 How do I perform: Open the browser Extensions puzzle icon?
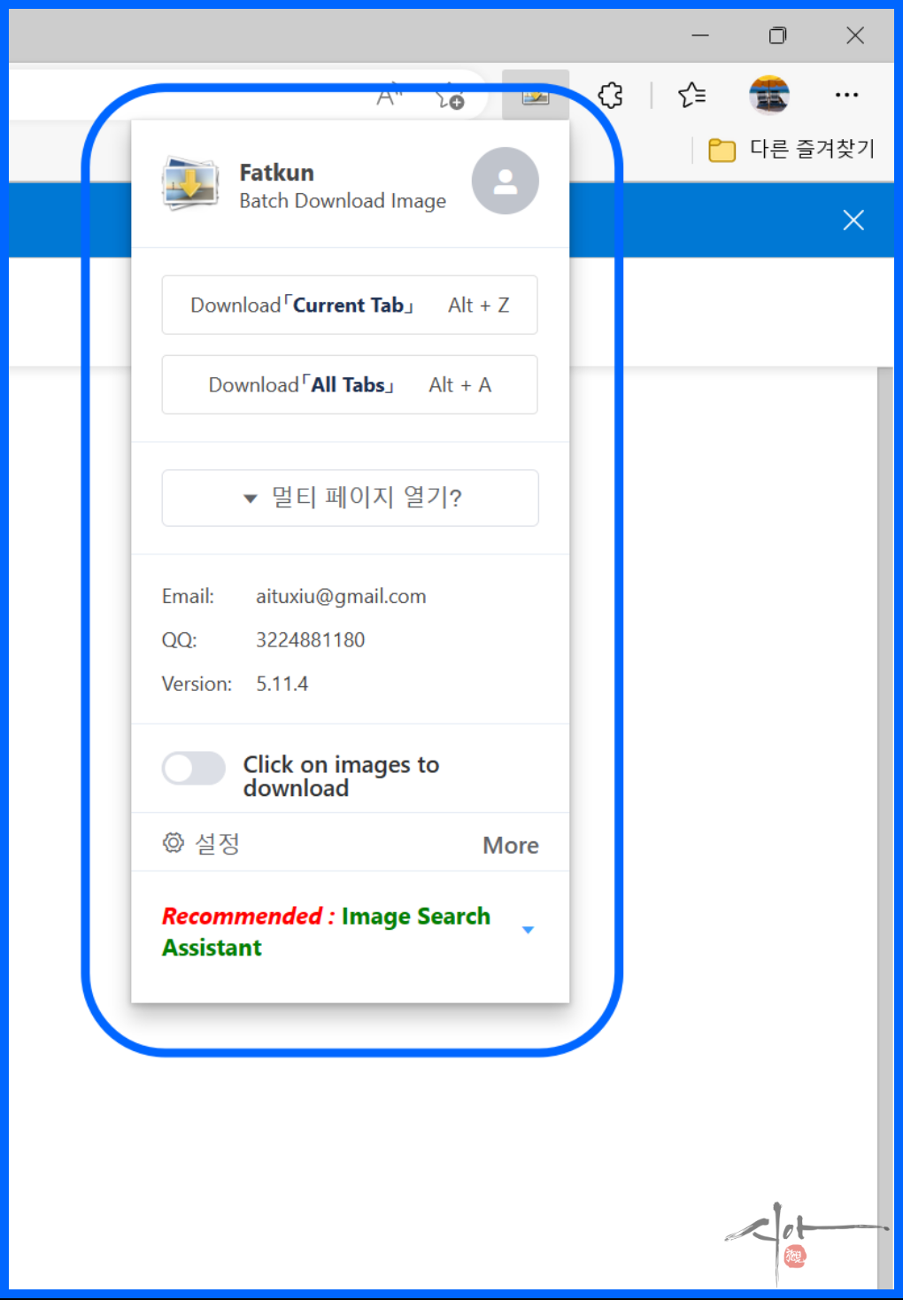[x=611, y=95]
